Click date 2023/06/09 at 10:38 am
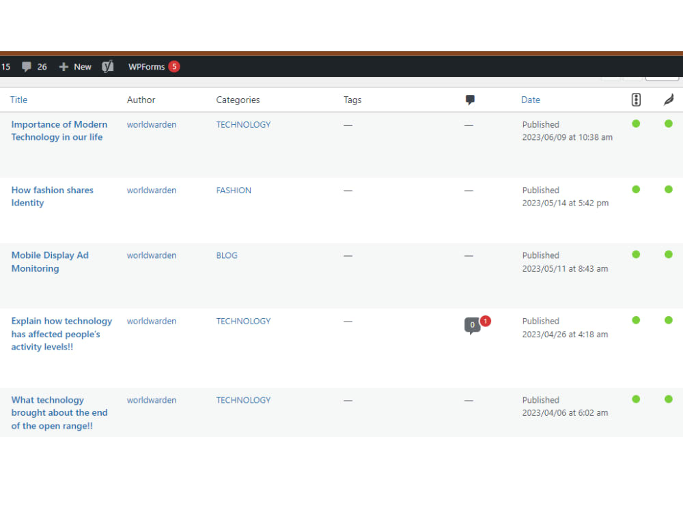 pos(568,137)
